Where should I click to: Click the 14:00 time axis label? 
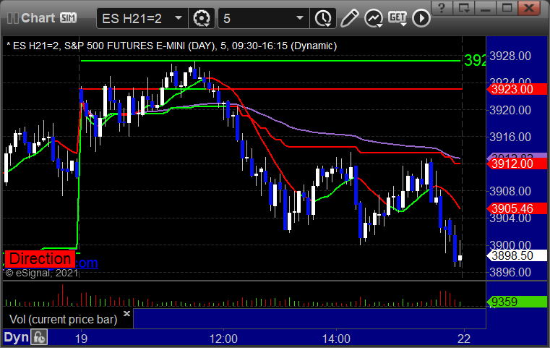336,339
